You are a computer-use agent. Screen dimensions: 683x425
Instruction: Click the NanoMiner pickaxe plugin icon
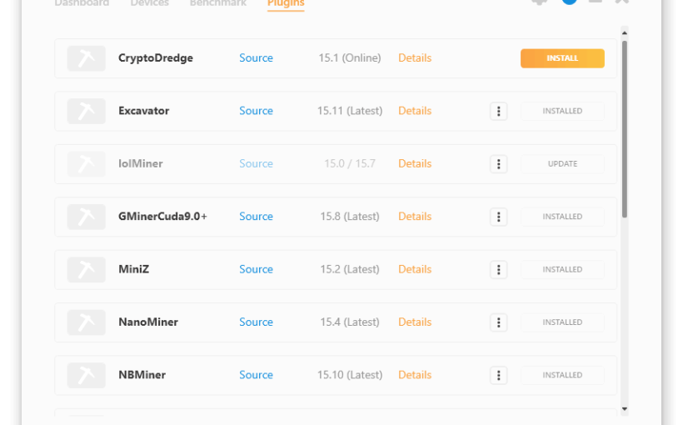coord(86,322)
